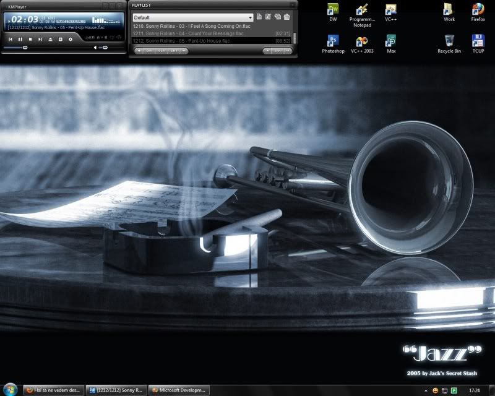Open the Photoshop desktop shortcut
495x396 pixels.
pyautogui.click(x=333, y=44)
